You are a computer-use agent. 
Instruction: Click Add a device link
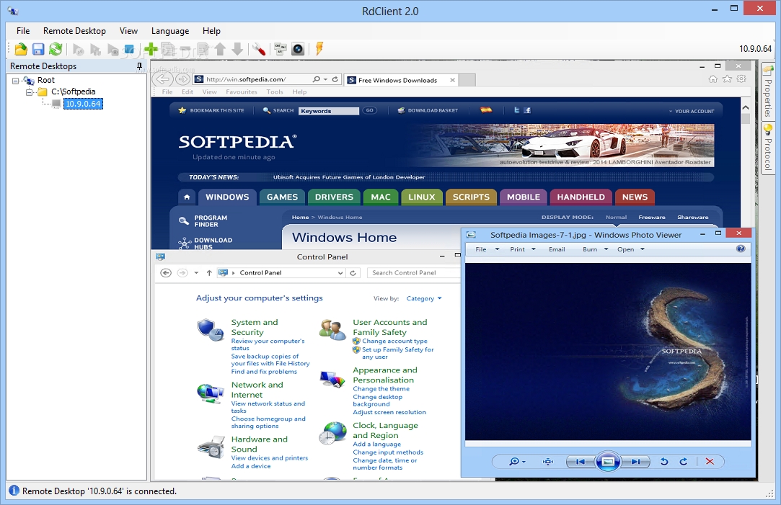tap(250, 466)
